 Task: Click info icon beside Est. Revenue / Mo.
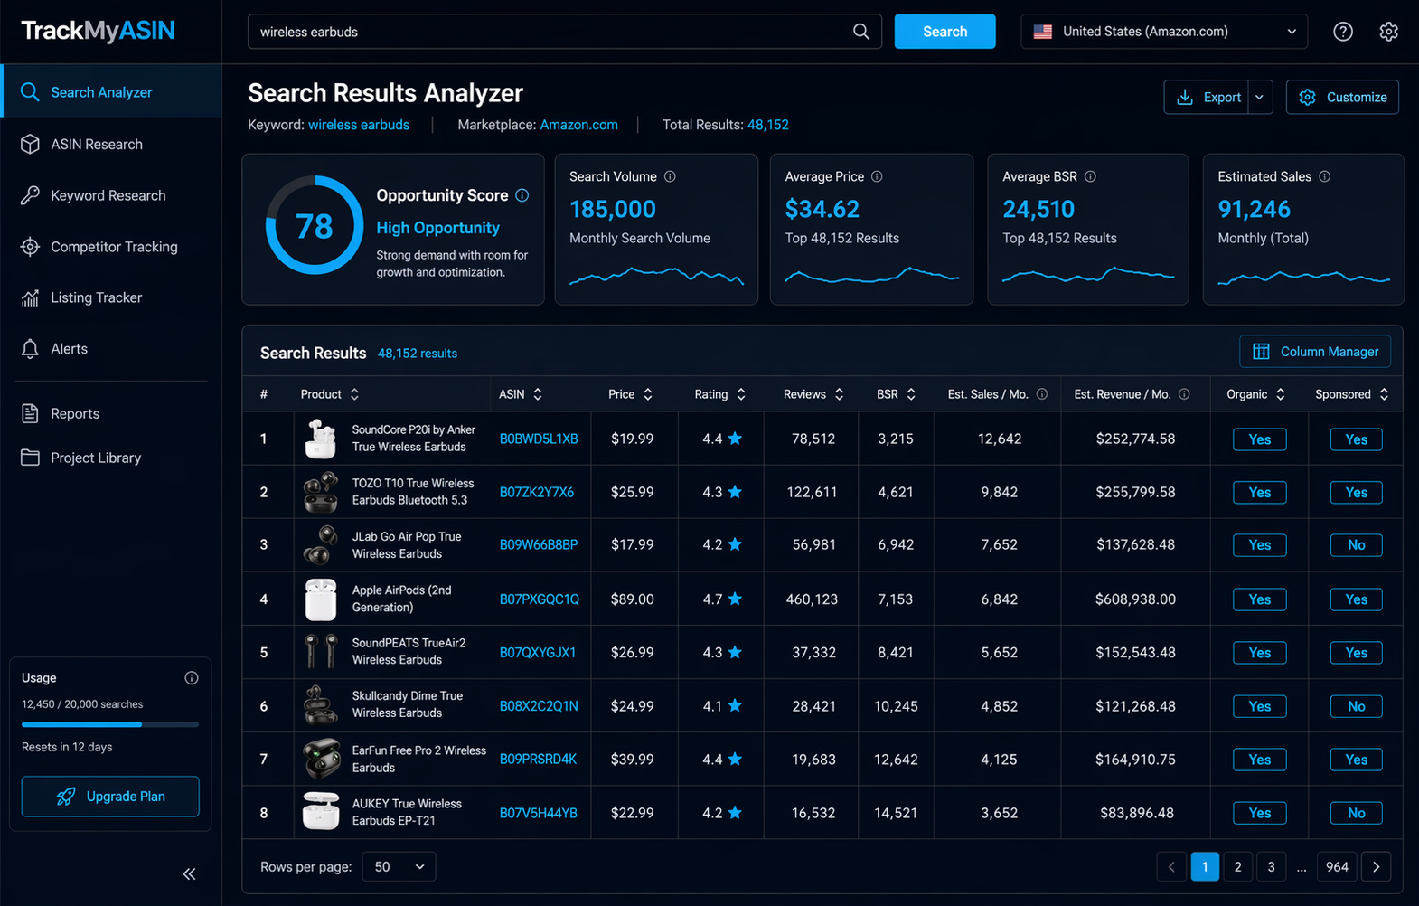click(x=1184, y=394)
